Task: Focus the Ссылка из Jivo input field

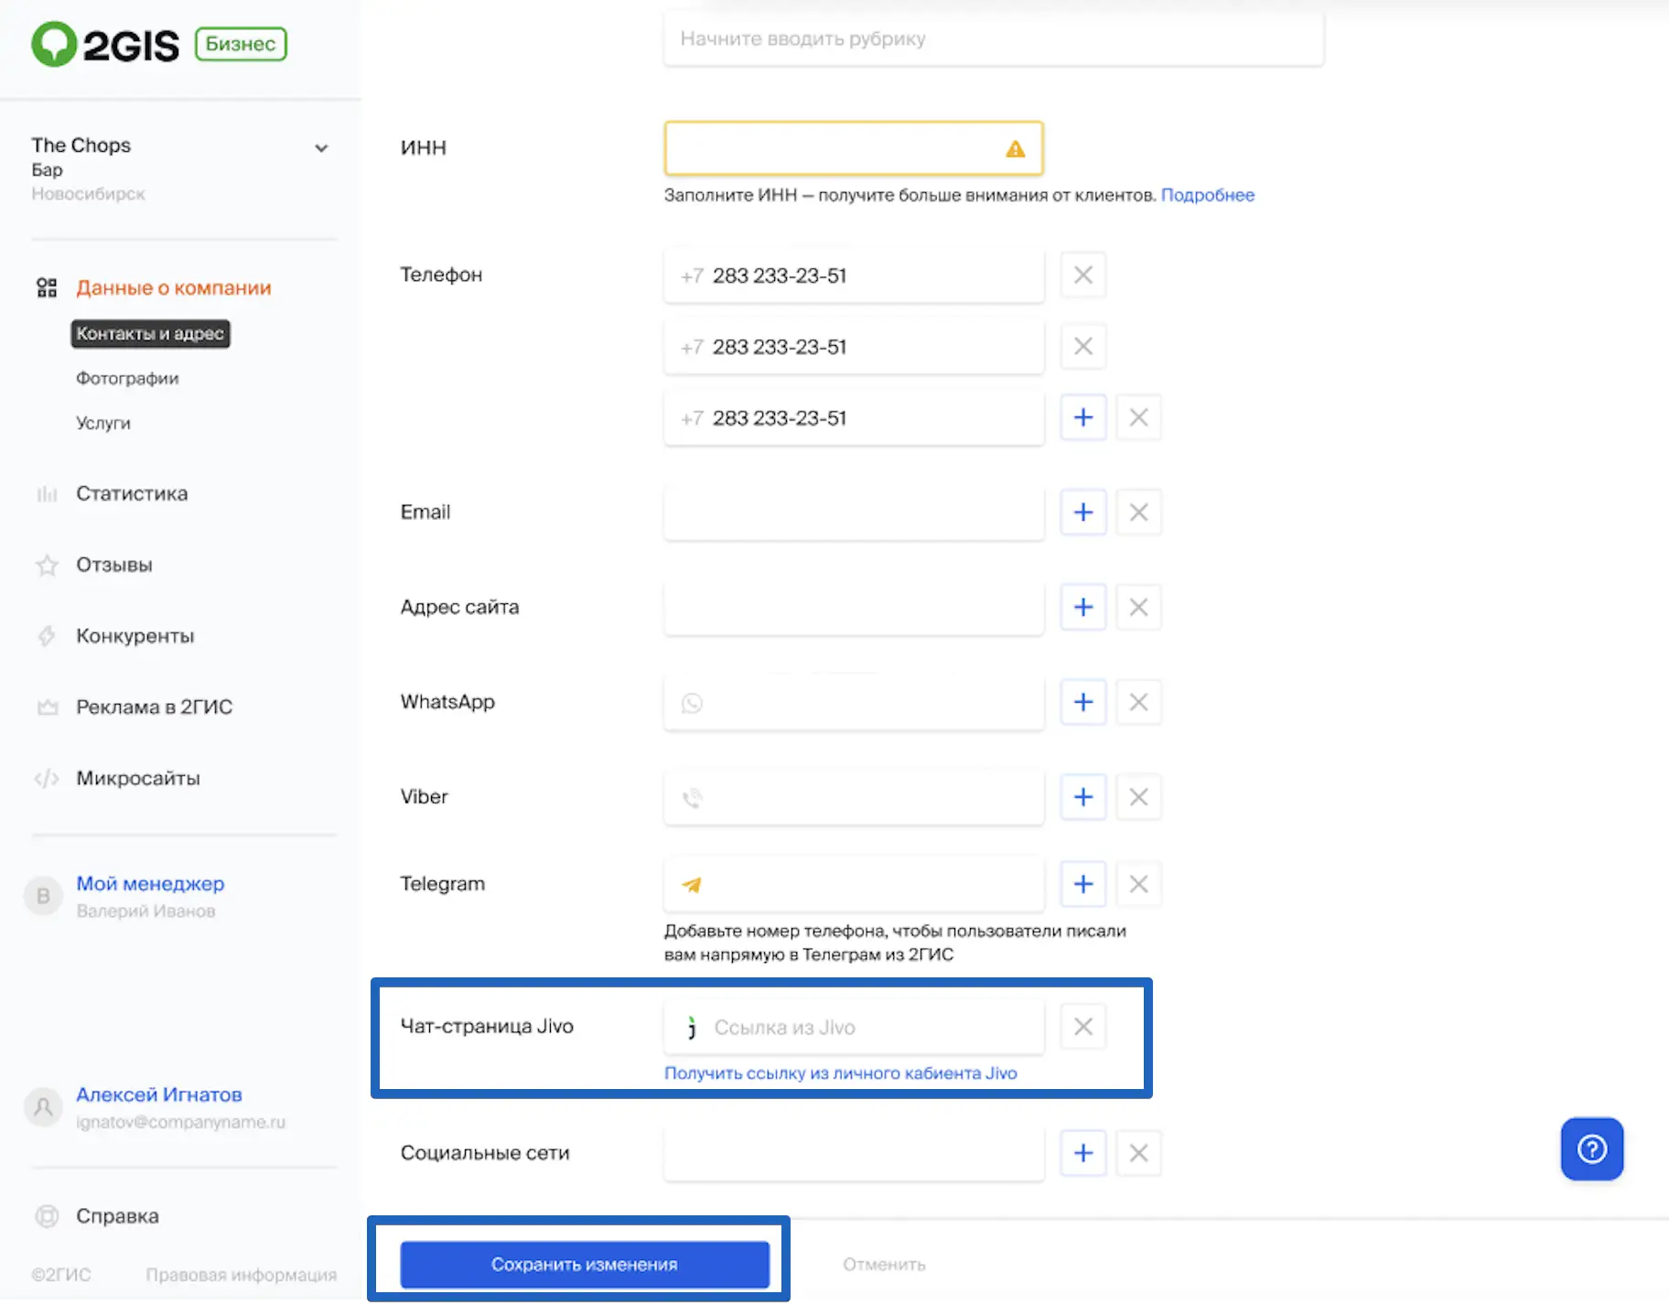Action: tap(854, 1027)
